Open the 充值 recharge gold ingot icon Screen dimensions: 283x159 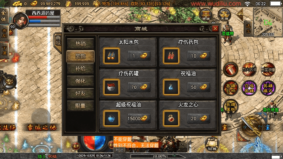224,14
